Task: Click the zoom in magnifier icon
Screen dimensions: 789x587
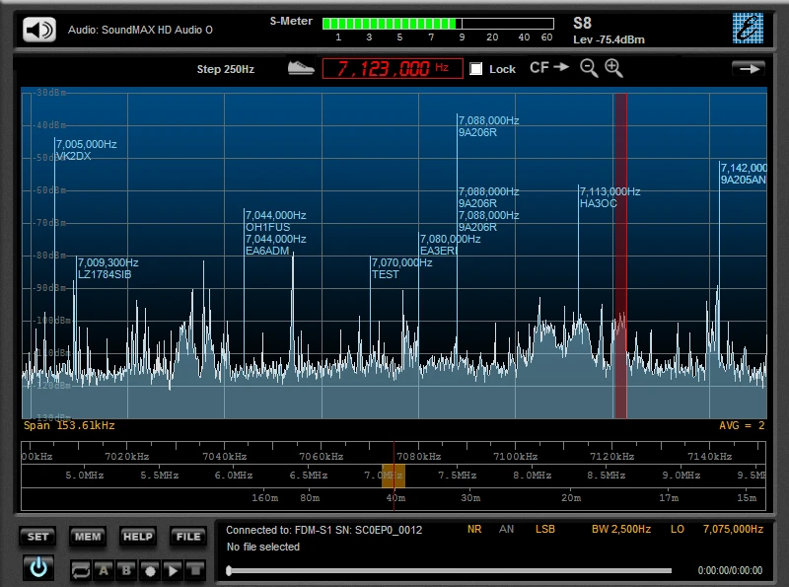Action: coord(613,68)
